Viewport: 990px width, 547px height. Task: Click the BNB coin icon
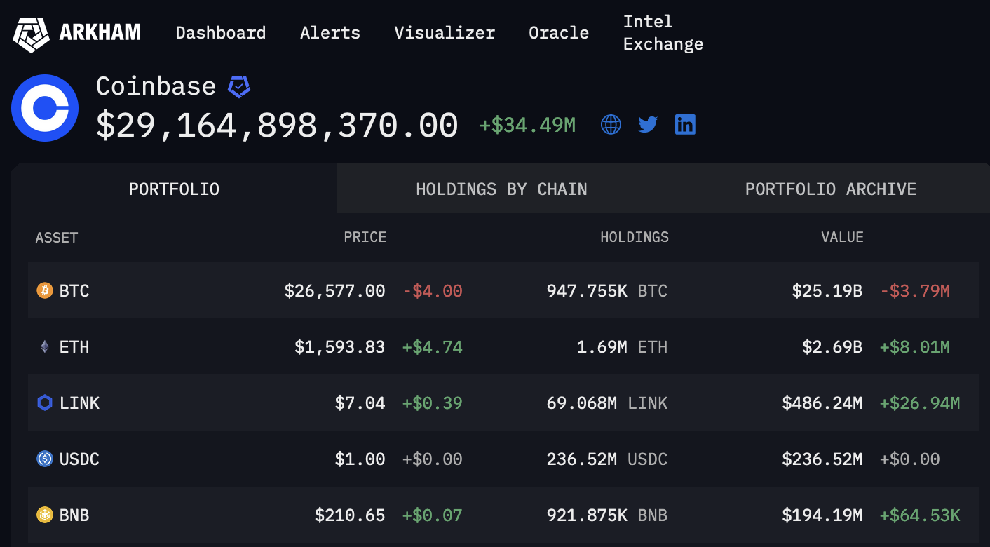[x=45, y=515]
